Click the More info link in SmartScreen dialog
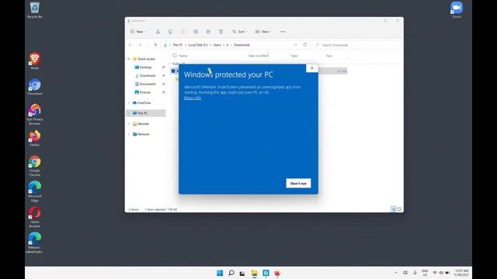Viewport: 497px width, 279px height. coord(193,98)
